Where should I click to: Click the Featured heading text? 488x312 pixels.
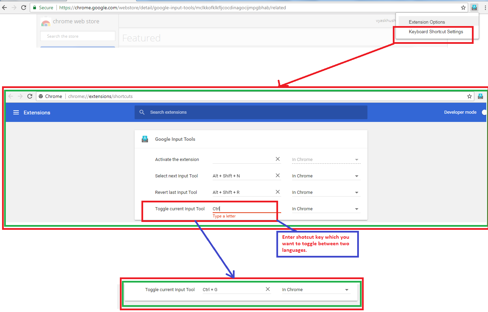pos(141,38)
